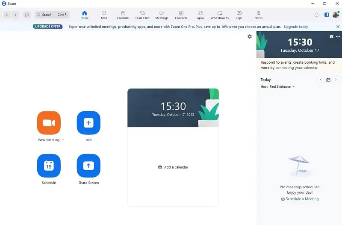Image resolution: width=342 pixels, height=225 pixels.
Task: Open the Clips tab
Action: coord(239,15)
